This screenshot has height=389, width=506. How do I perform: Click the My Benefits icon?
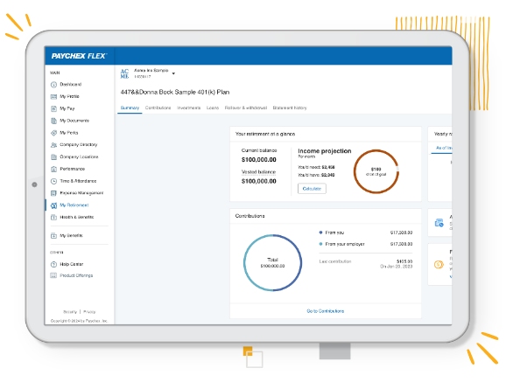point(54,236)
